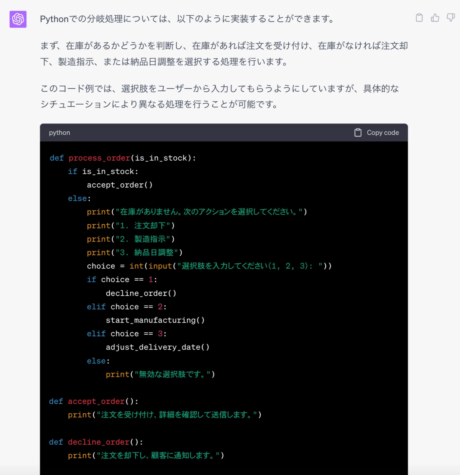Click the "def accept_order():" definition line
Viewport: 460px width, 475px height.
tap(94, 401)
